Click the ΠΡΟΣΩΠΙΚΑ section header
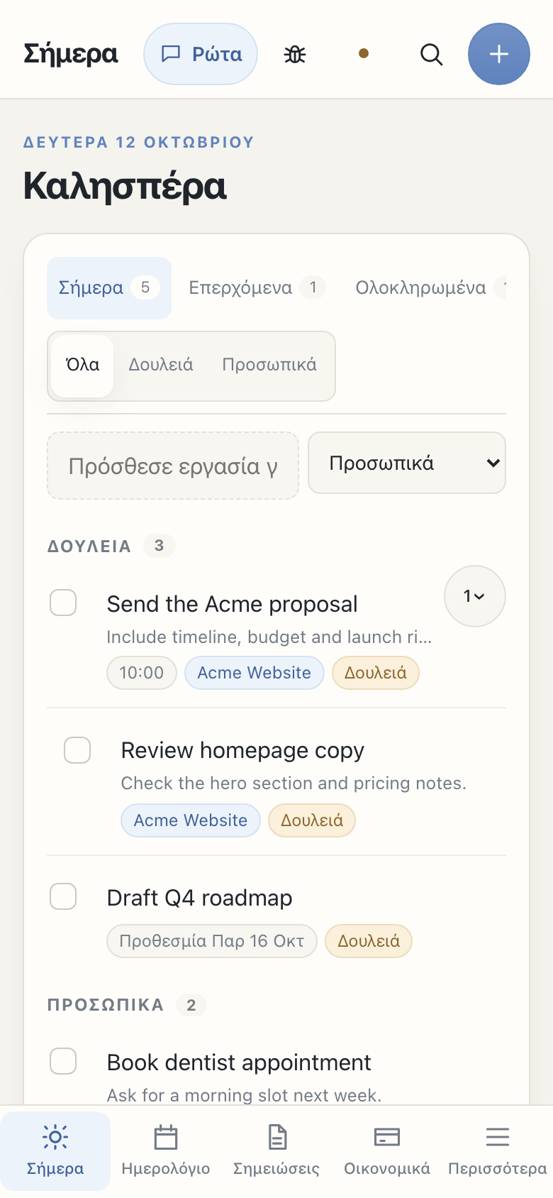 point(106,1005)
